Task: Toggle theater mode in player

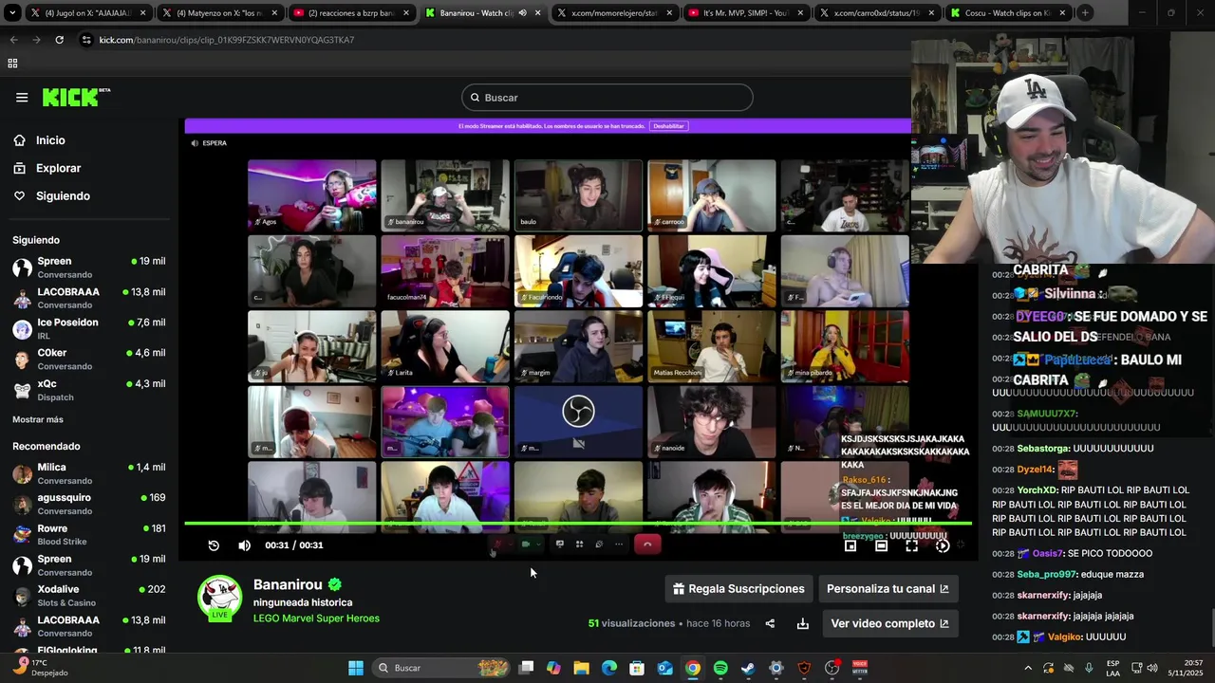Action: click(881, 545)
